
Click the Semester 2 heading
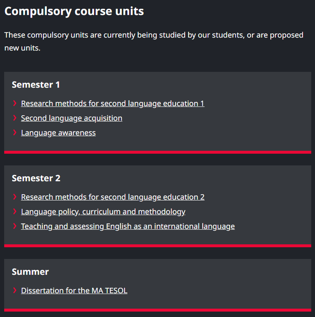(36, 178)
